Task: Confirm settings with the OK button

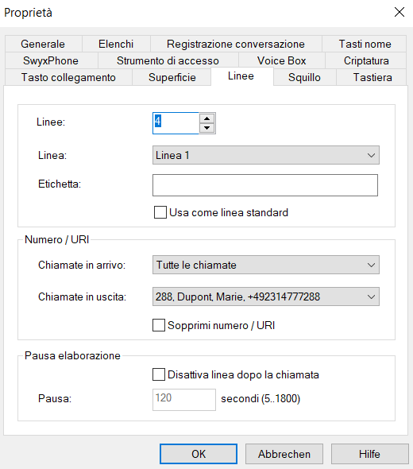Action: coord(199,454)
